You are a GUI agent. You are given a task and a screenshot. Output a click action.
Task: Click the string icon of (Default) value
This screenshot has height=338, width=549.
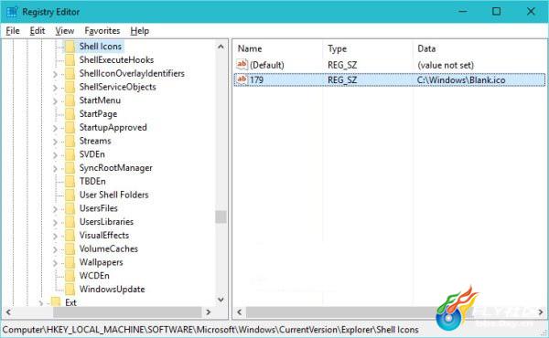tap(242, 64)
